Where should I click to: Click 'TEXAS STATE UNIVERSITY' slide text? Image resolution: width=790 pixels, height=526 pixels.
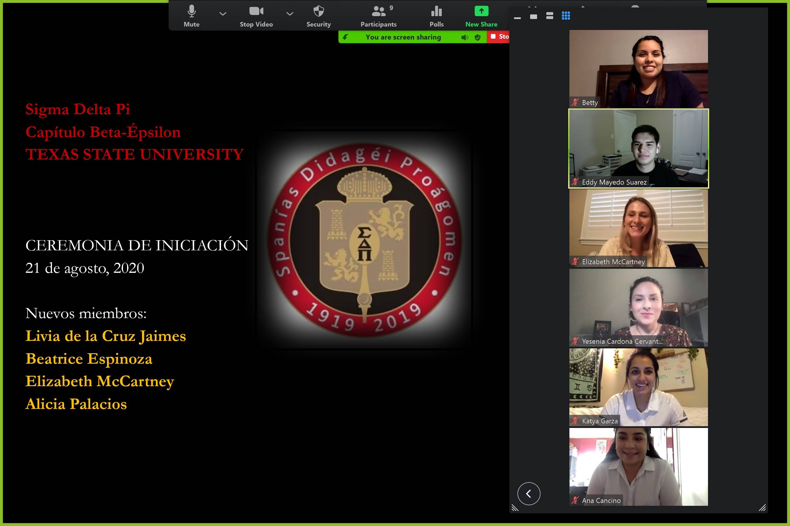coord(134,154)
